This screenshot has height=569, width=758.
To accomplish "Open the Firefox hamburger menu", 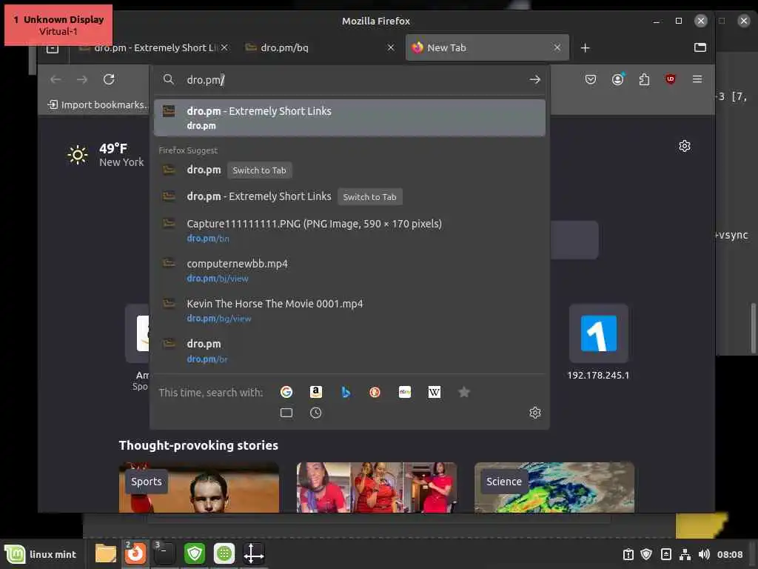I will [697, 79].
